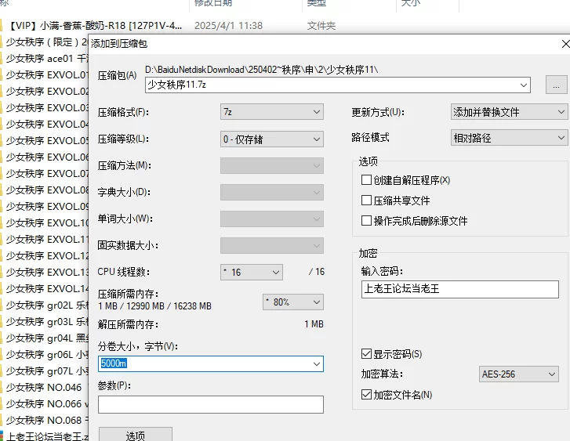Disable the 加密文件名 checkbox

tap(366, 395)
